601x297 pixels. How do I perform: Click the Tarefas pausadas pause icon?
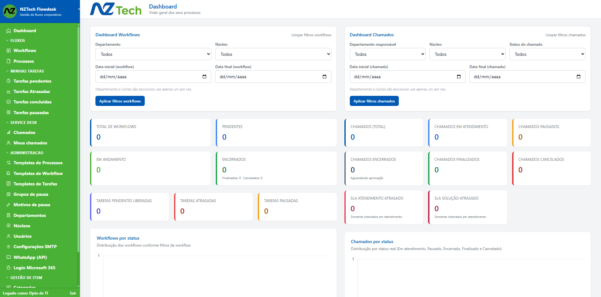point(9,113)
